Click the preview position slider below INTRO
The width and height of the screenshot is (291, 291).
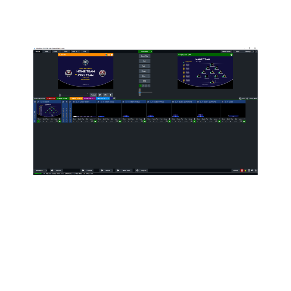tap(60, 95)
